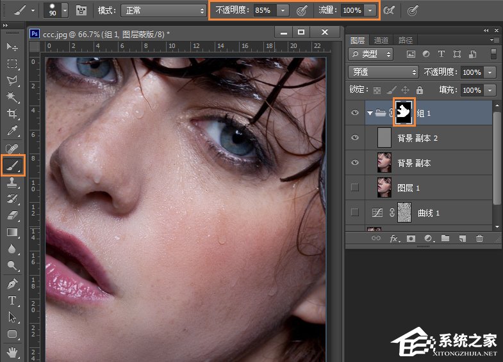Select the Crop tool

[x=12, y=114]
